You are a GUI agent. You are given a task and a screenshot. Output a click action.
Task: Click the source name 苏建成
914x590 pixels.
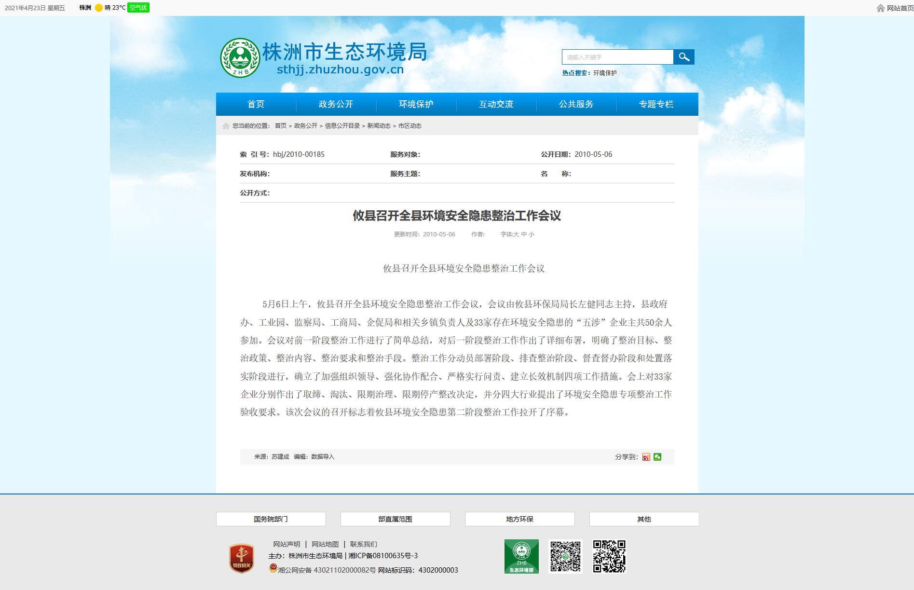(280, 457)
